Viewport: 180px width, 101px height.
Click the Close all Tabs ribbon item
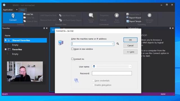30,21
